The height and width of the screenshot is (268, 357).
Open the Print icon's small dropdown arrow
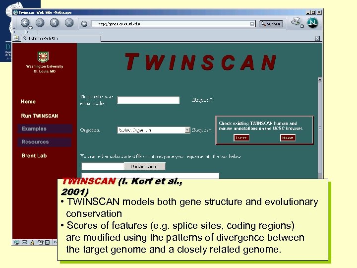click(x=302, y=26)
